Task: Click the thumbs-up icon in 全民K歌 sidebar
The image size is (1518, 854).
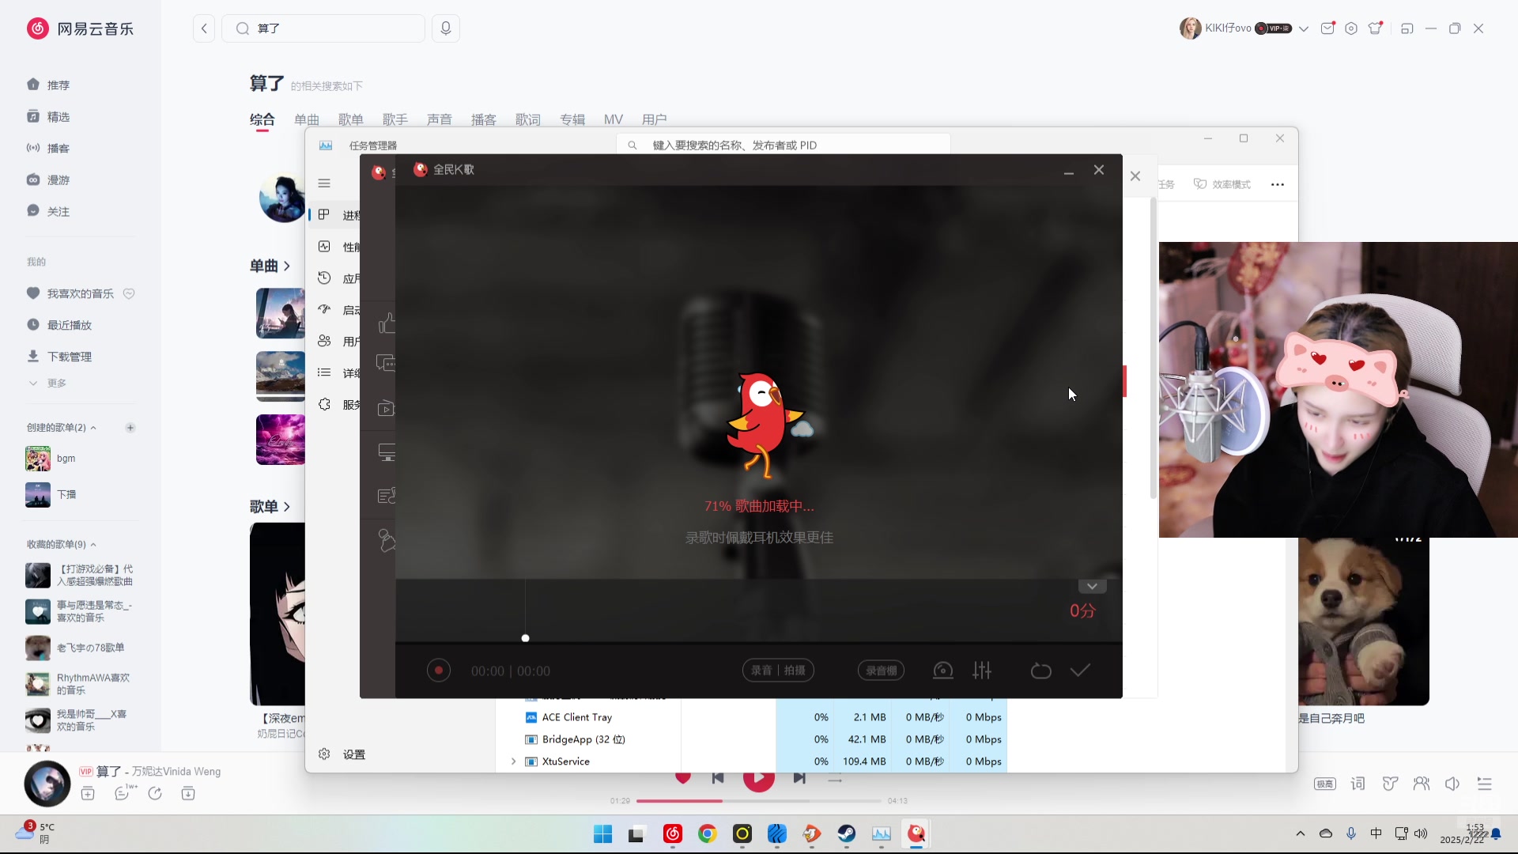Action: pos(387,323)
